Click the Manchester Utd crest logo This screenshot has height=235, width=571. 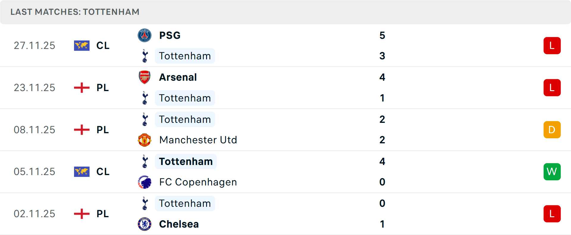(x=145, y=140)
